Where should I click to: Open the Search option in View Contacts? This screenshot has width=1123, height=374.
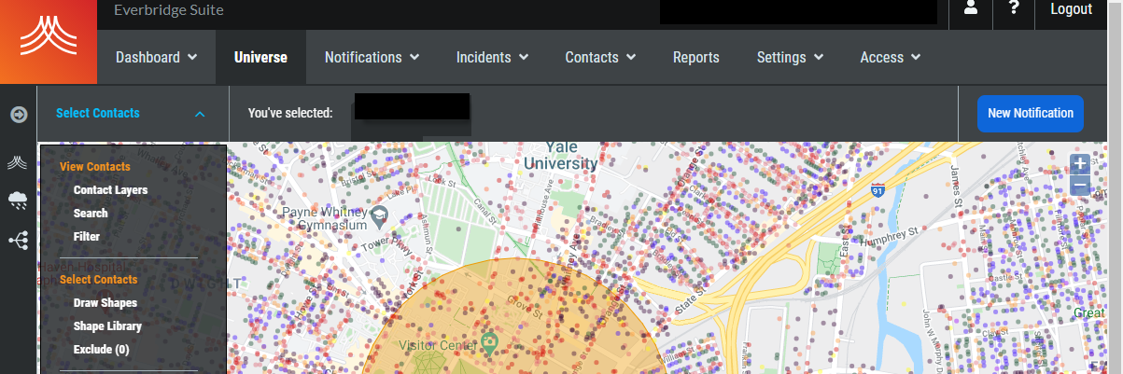91,213
